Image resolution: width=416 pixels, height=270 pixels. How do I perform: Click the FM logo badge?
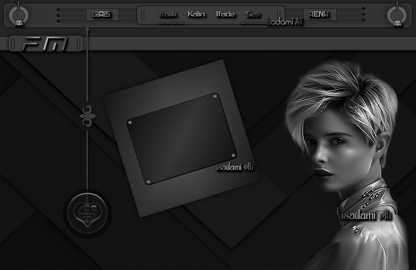pos(46,44)
